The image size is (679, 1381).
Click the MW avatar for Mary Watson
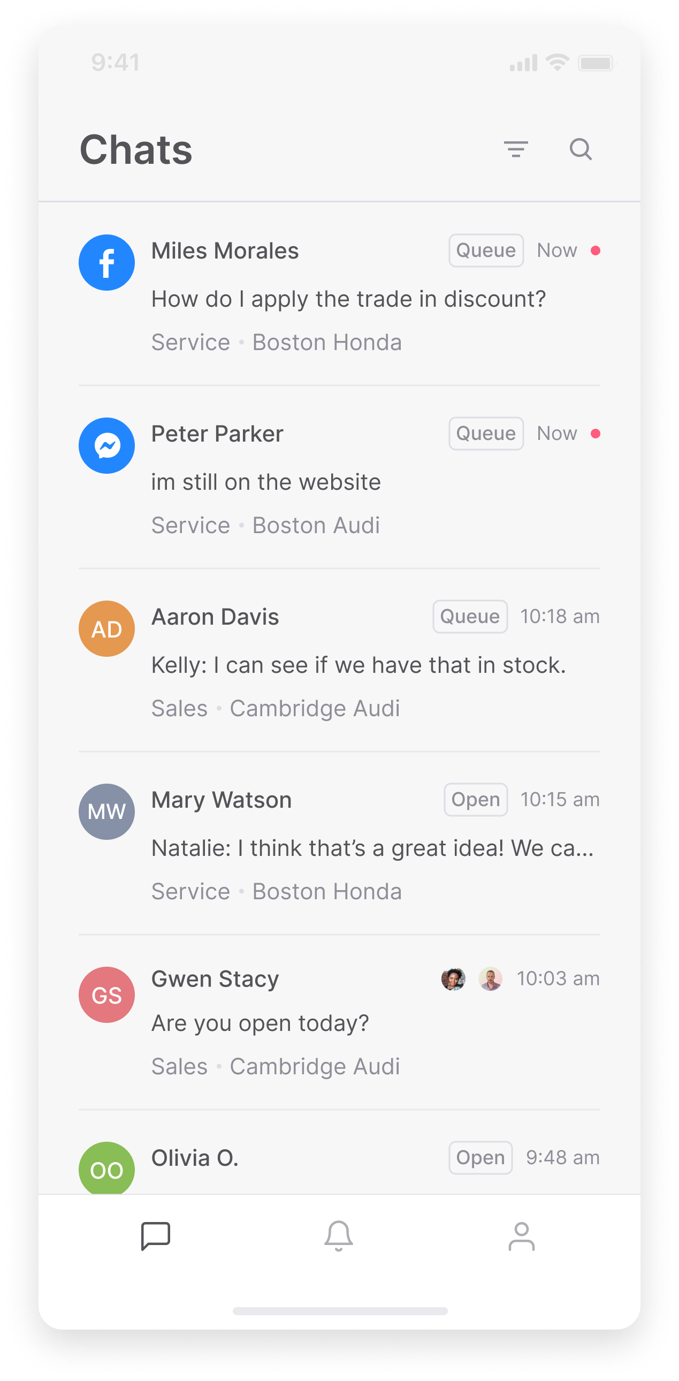click(106, 811)
